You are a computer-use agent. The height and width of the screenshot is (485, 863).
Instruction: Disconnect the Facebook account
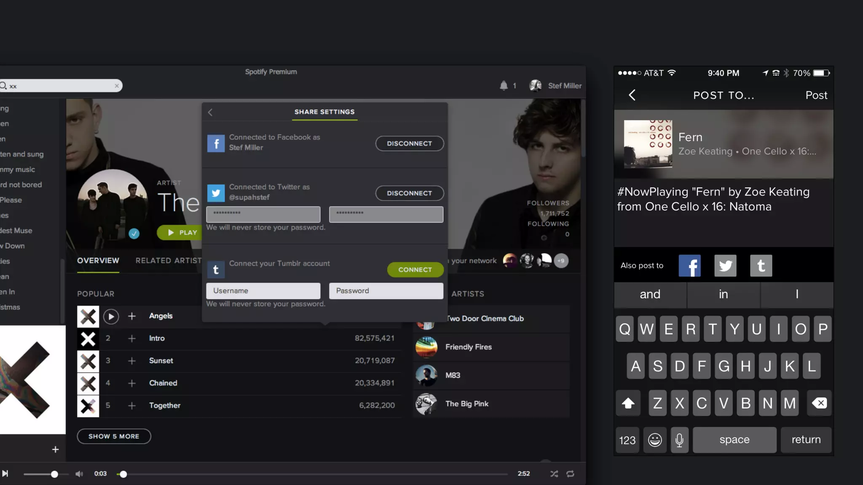pos(409,144)
